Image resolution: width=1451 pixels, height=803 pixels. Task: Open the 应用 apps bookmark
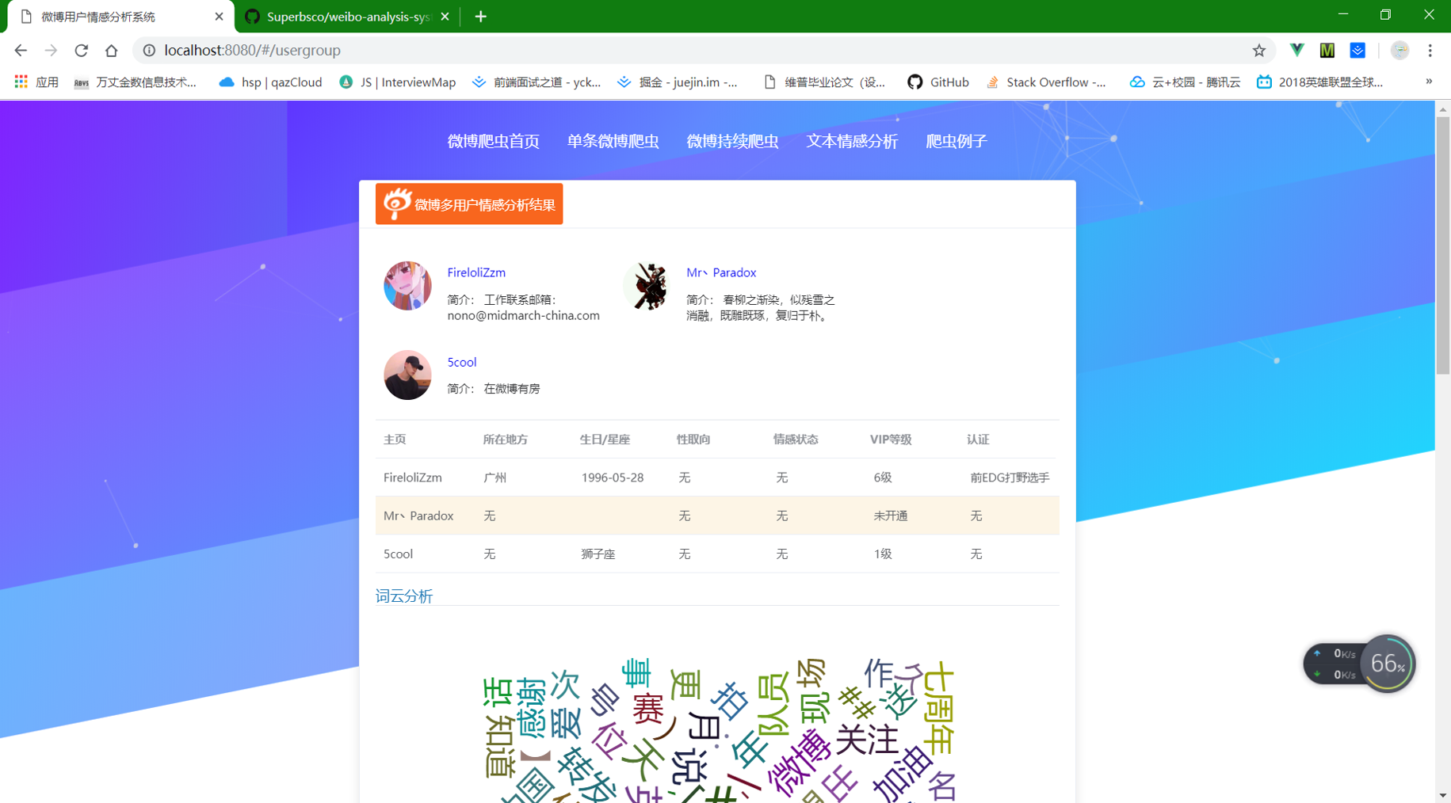point(36,82)
